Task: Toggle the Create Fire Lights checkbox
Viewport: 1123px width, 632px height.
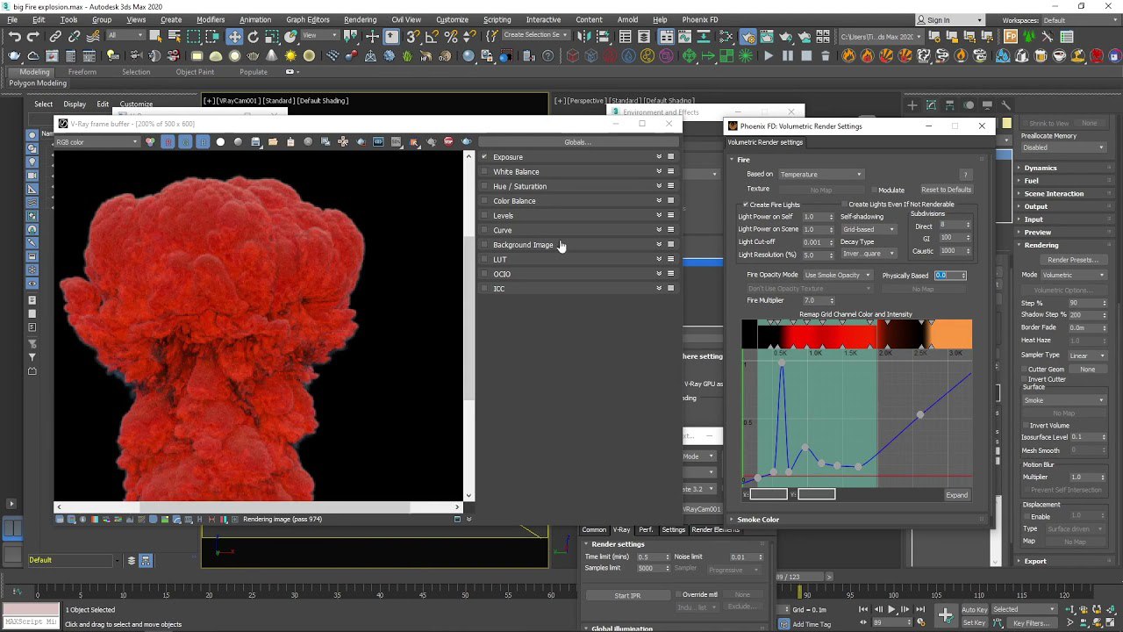Action: click(746, 205)
